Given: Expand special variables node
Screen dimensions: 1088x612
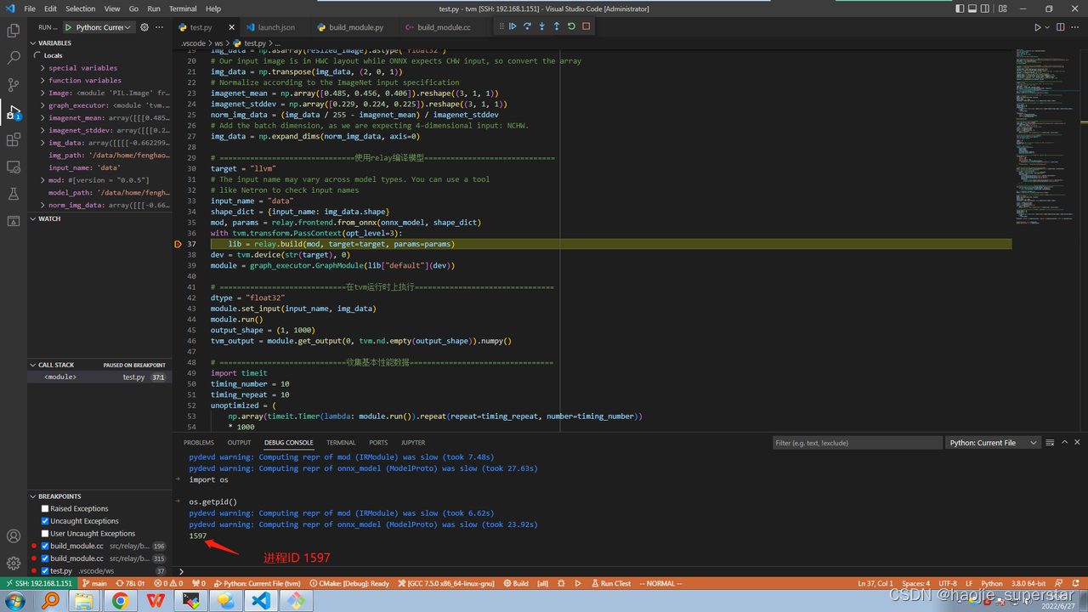Looking at the screenshot, I should 43,68.
